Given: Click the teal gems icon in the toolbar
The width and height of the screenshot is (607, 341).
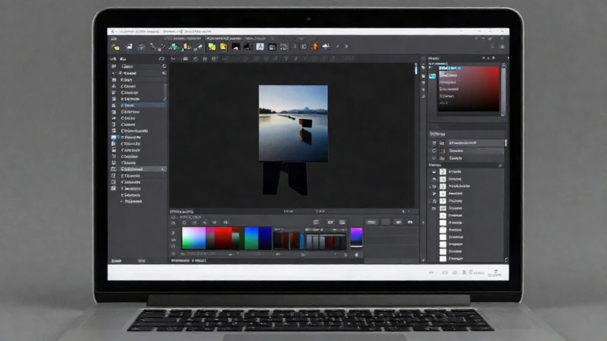Looking at the screenshot, I should pyautogui.click(x=175, y=47).
